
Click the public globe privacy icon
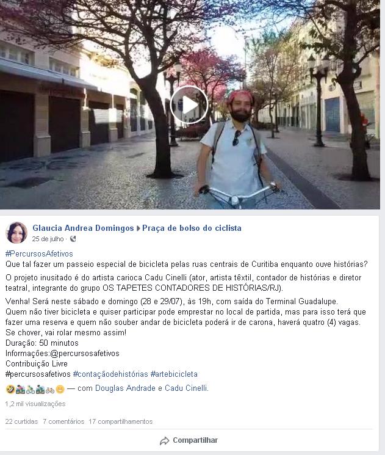73,239
